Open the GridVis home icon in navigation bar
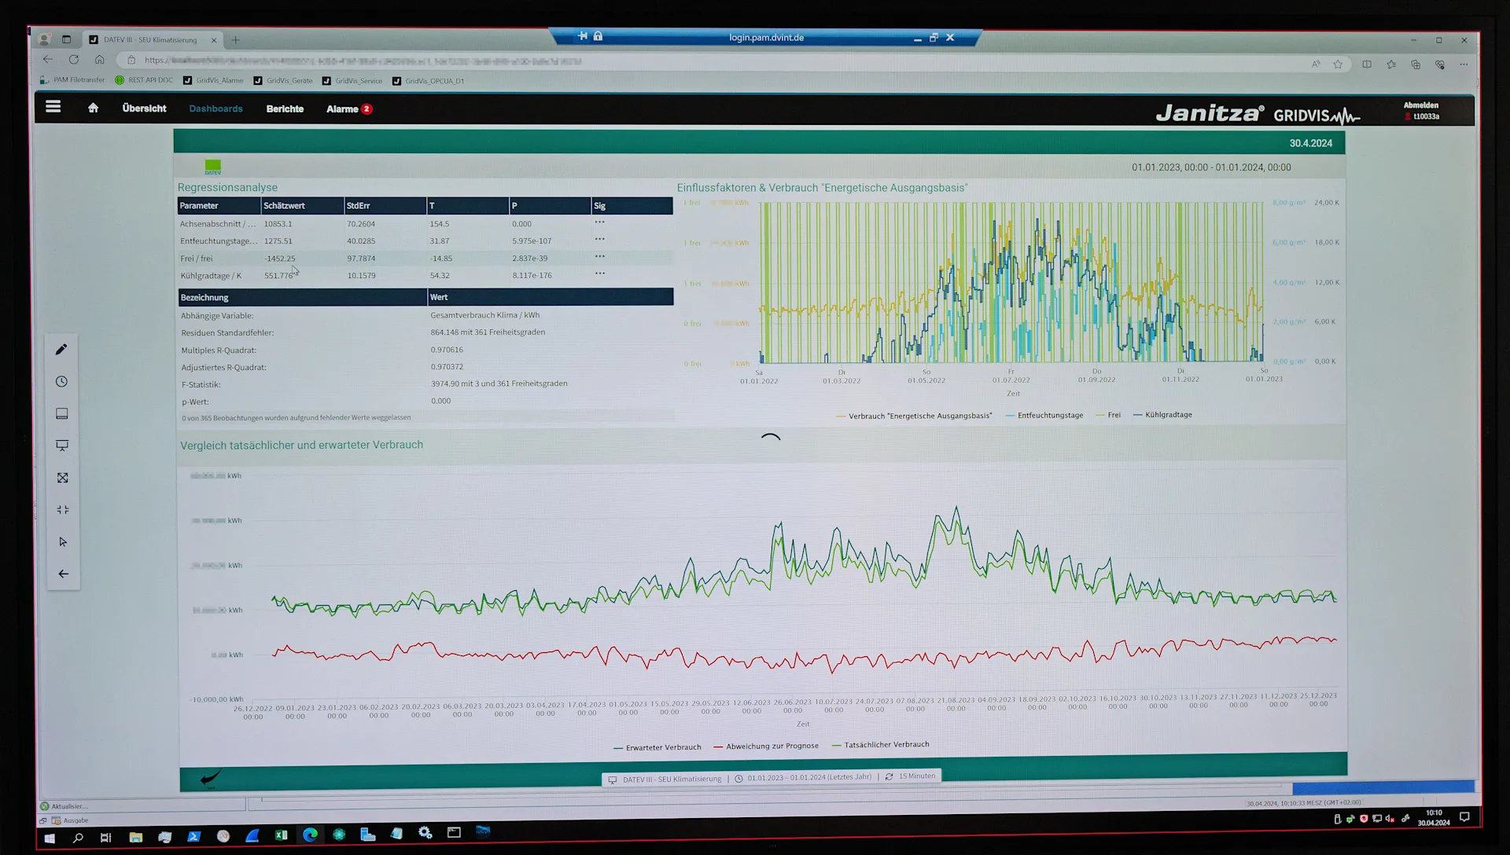Viewport: 1510px width, 855px height. [x=94, y=108]
